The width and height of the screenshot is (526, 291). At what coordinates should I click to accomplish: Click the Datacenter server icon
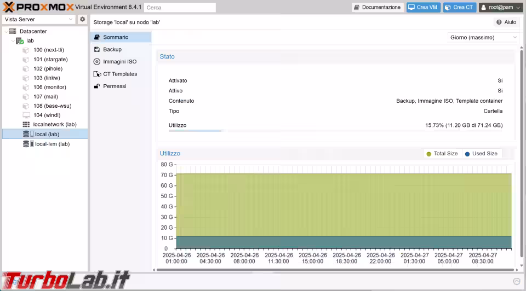click(13, 31)
